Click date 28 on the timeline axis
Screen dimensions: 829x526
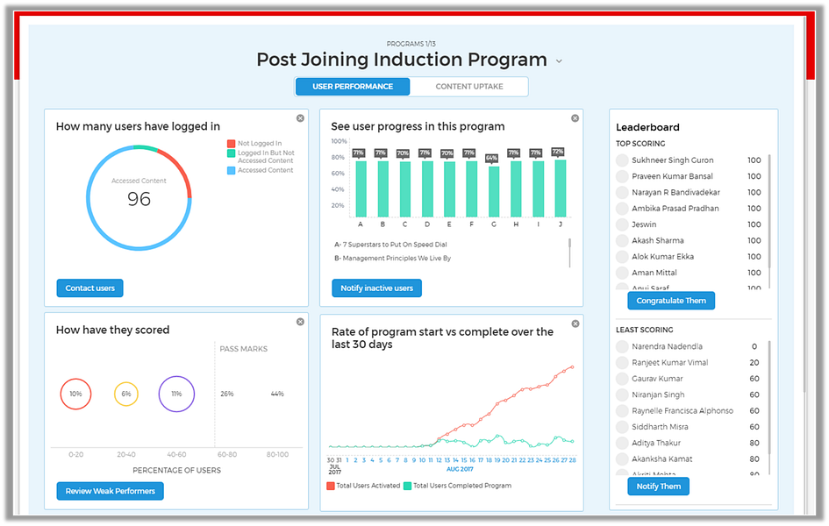tap(572, 460)
